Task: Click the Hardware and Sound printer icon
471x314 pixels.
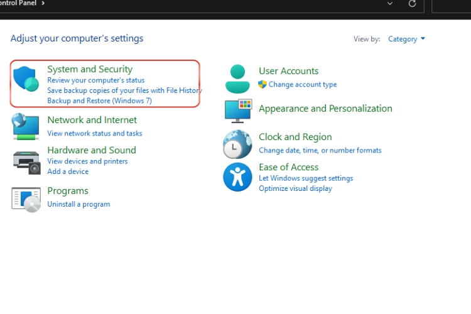Action: pos(26,161)
